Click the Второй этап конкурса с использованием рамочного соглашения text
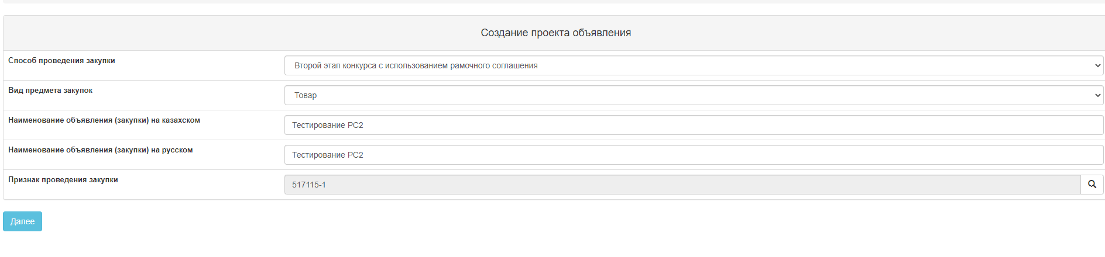Viewport: 1105px width, 257px height. 416,65
